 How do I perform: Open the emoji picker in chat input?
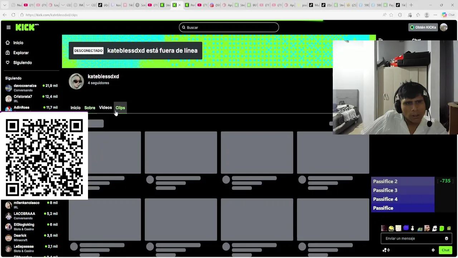[447, 238]
